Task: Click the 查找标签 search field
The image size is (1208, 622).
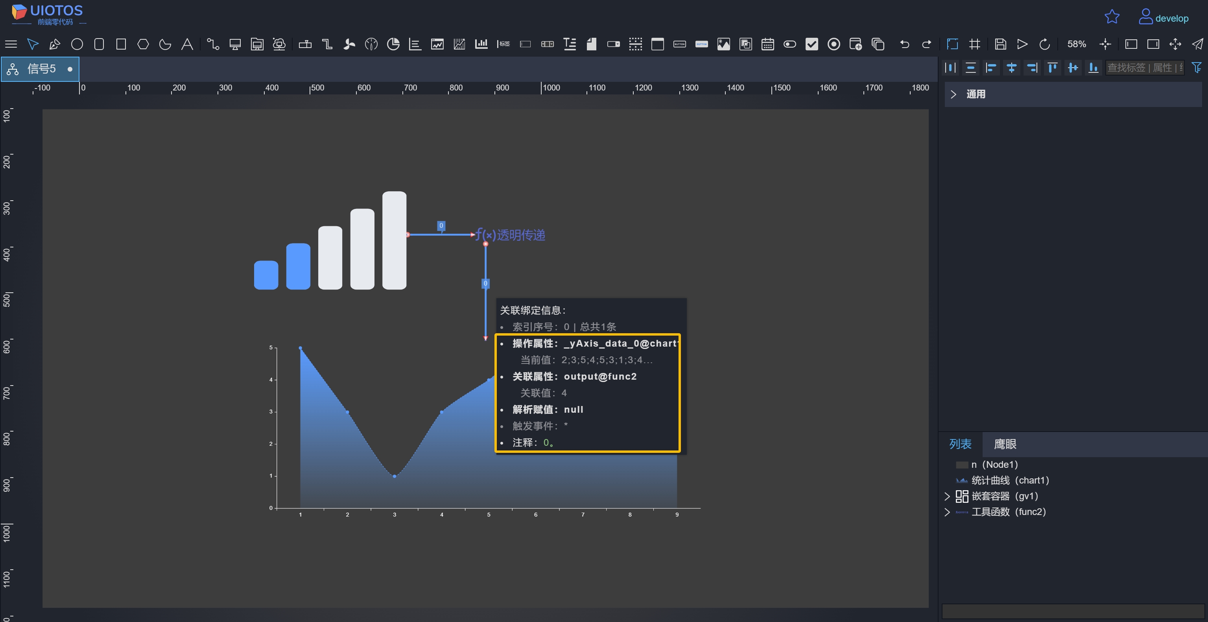Action: [1145, 68]
